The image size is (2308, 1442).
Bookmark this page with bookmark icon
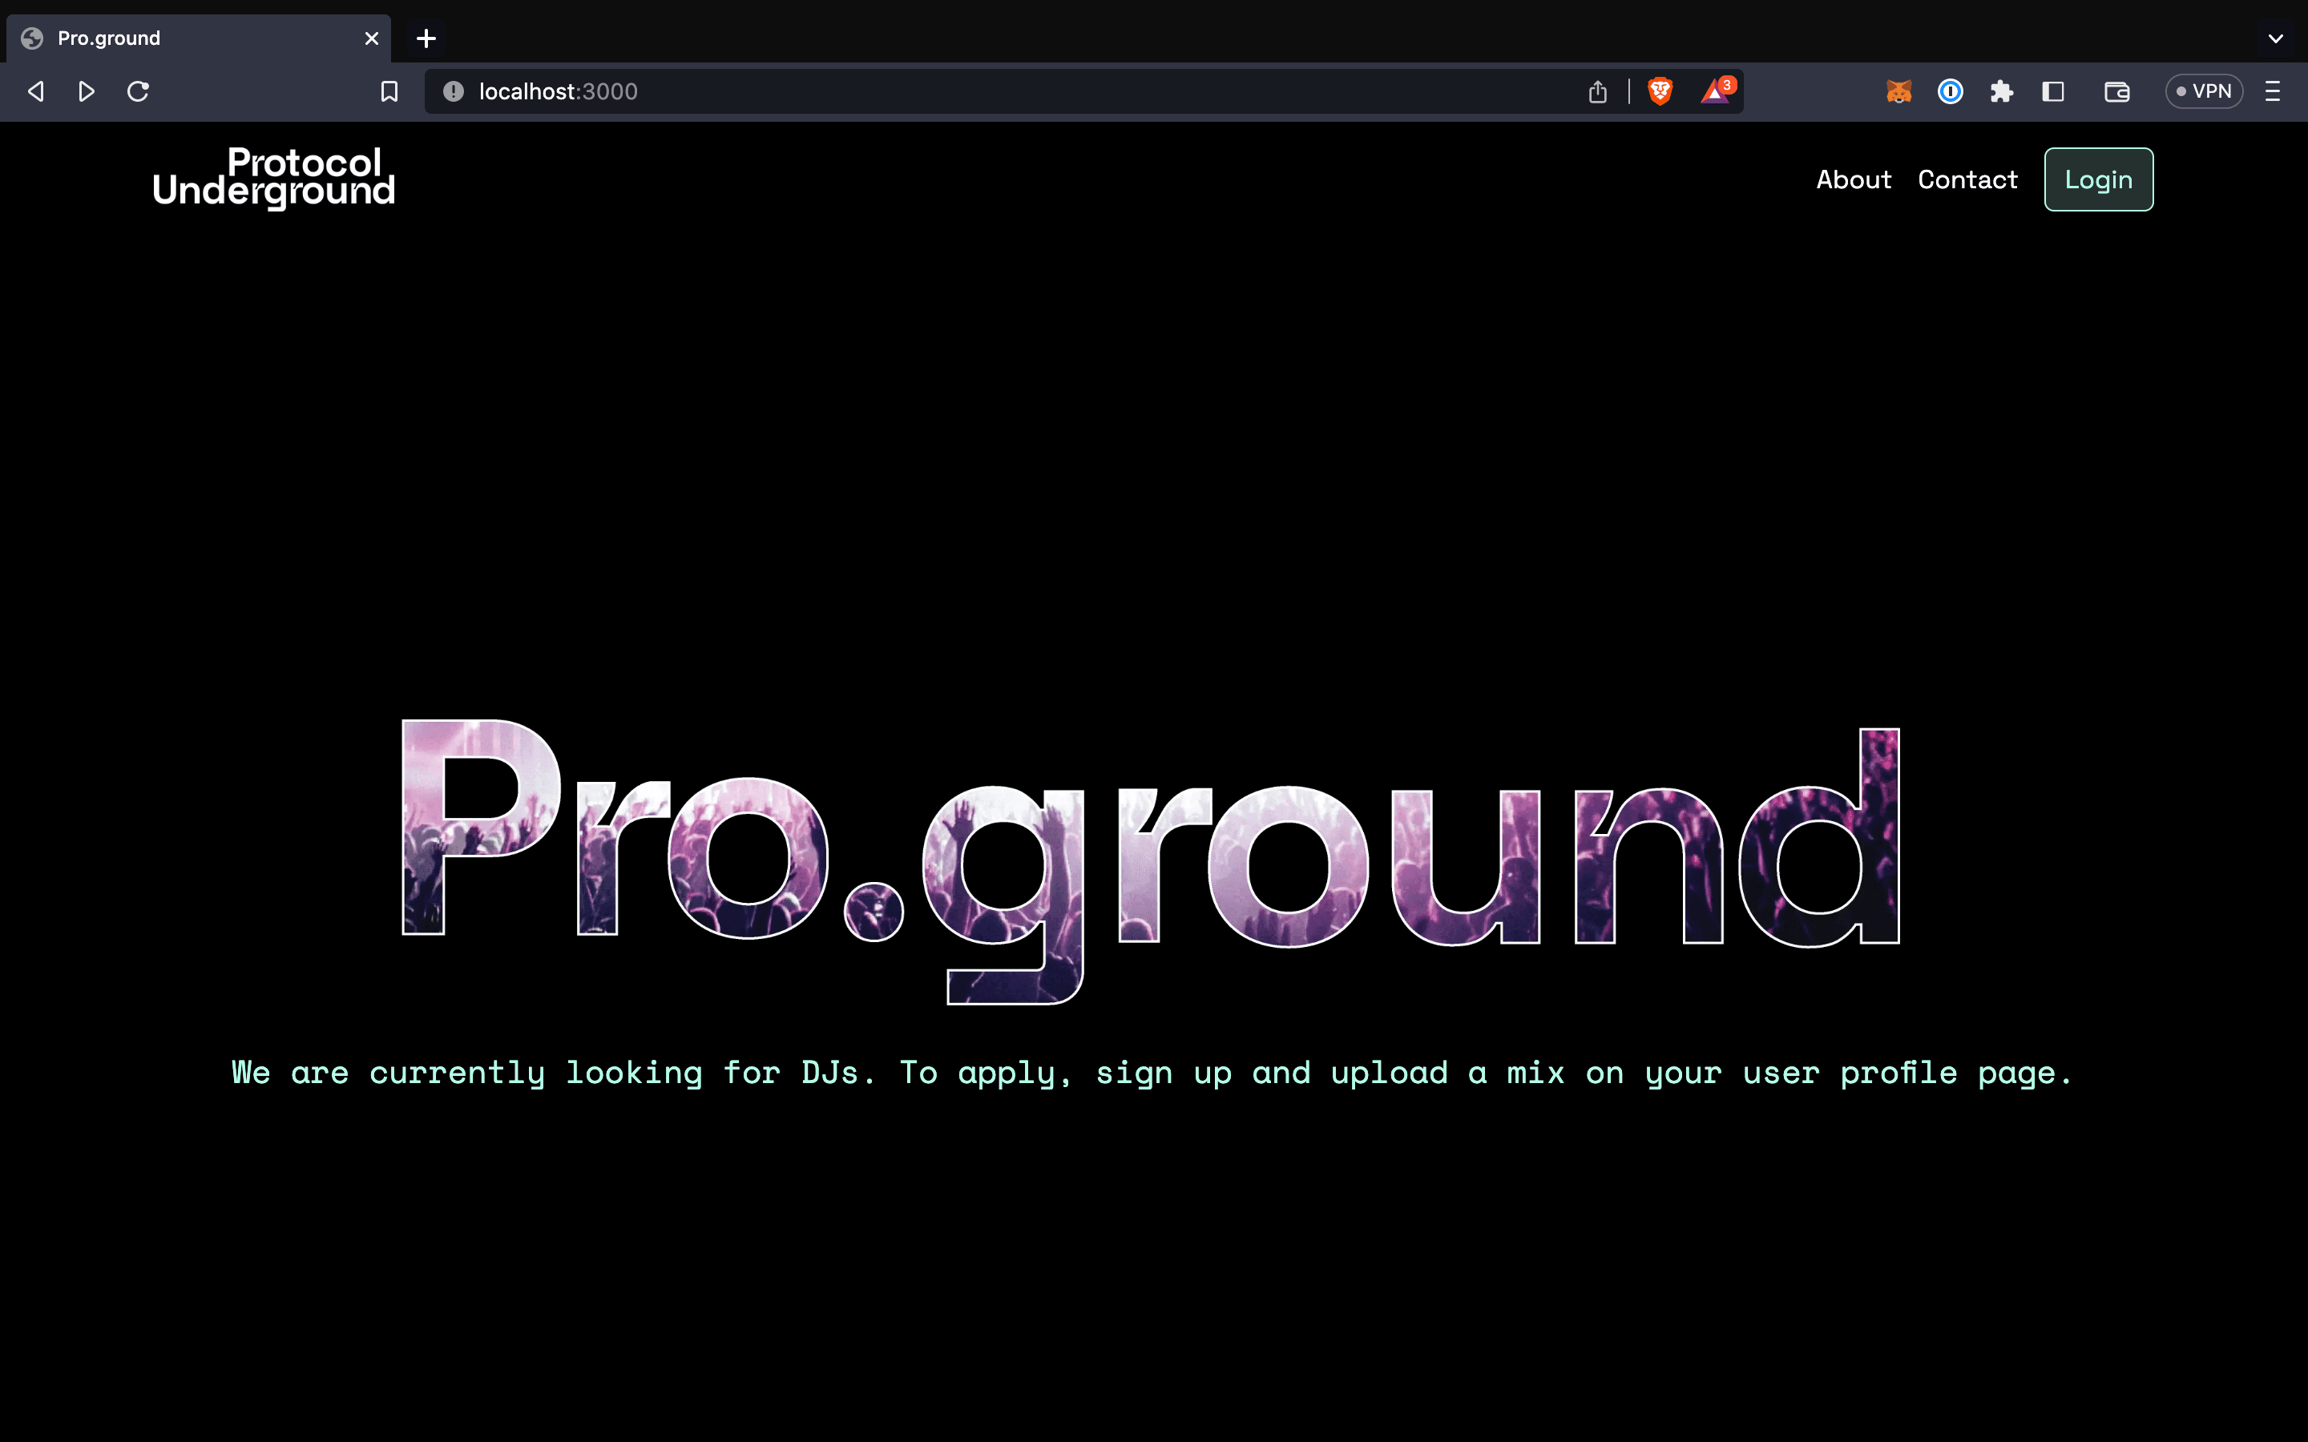coord(389,91)
